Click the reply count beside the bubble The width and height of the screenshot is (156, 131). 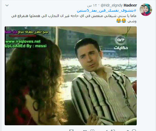coord(128,130)
